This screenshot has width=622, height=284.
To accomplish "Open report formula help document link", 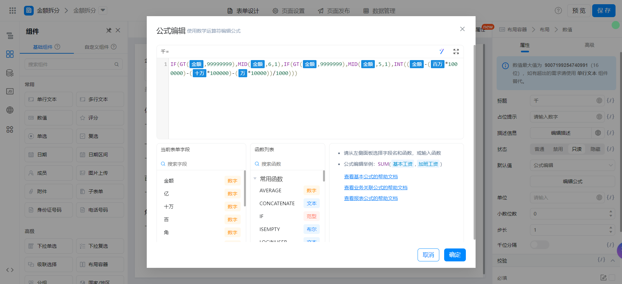I will click(371, 198).
